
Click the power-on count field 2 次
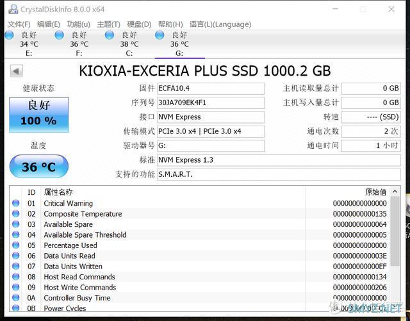point(371,131)
